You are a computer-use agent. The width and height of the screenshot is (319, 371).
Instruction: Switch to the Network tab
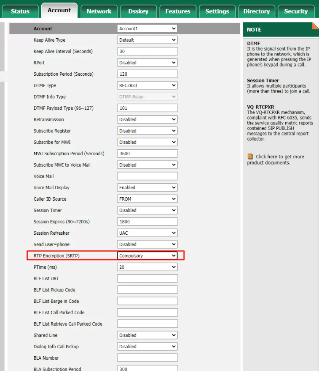(x=99, y=11)
